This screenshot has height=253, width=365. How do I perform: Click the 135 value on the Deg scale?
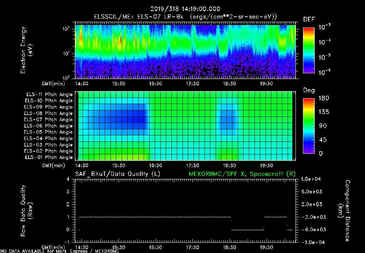click(x=324, y=112)
